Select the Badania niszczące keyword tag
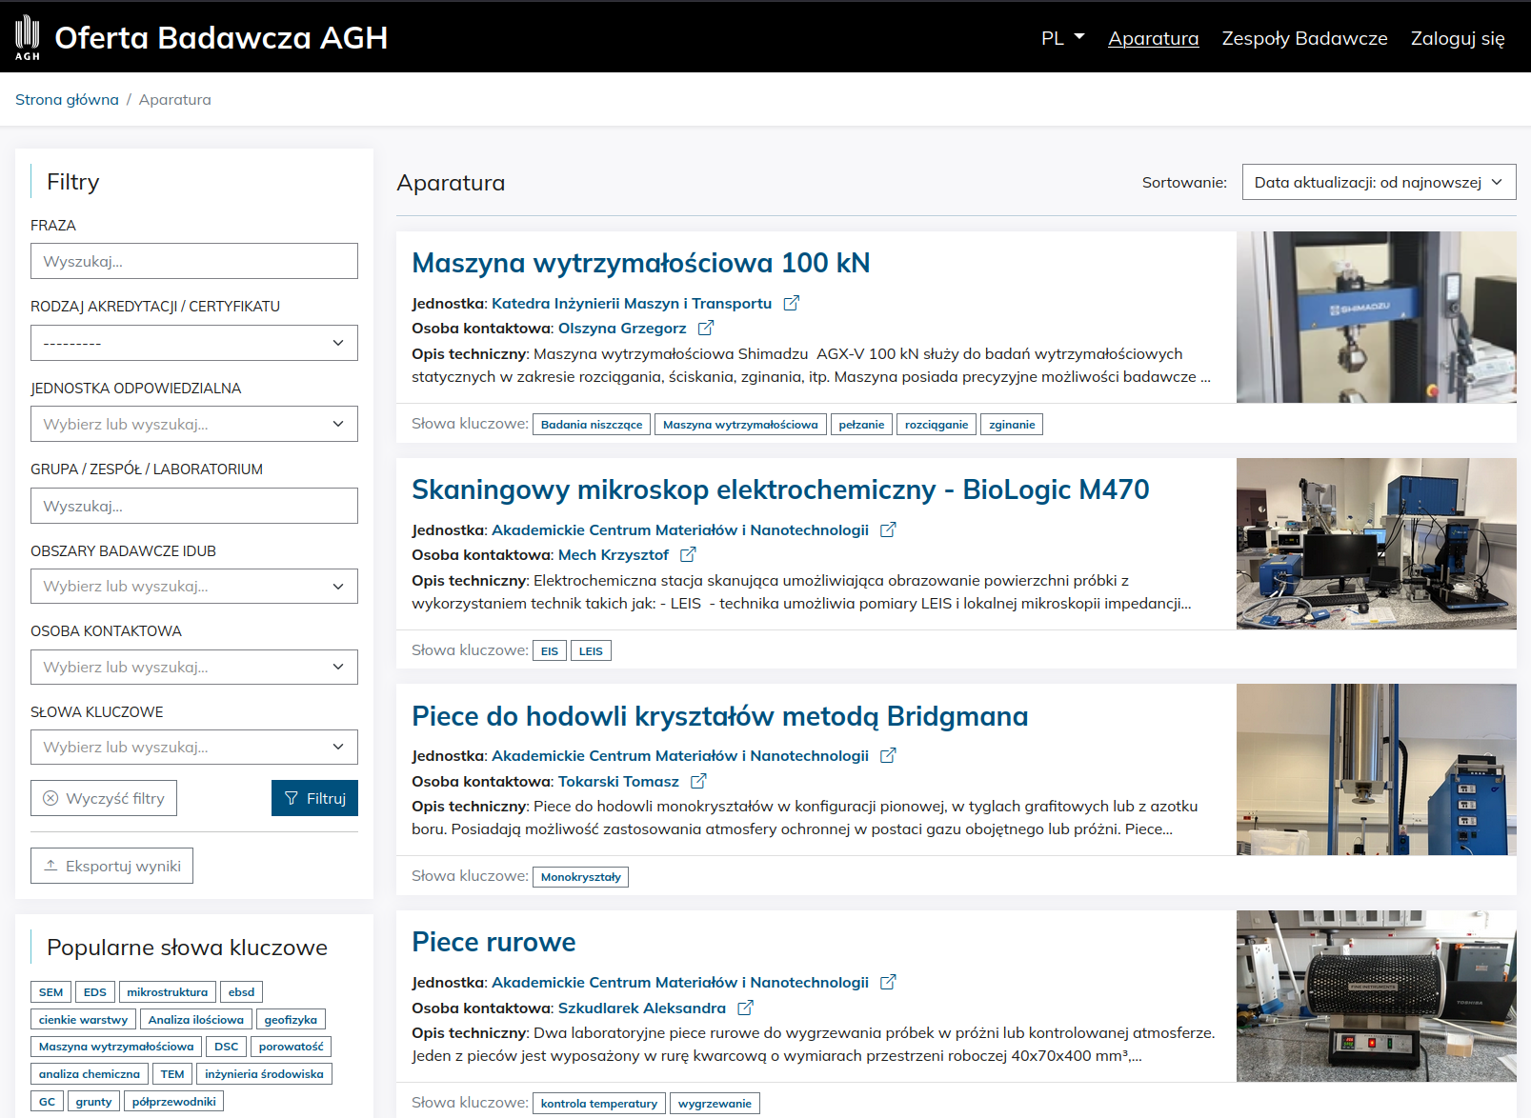This screenshot has height=1118, width=1531. pos(592,425)
